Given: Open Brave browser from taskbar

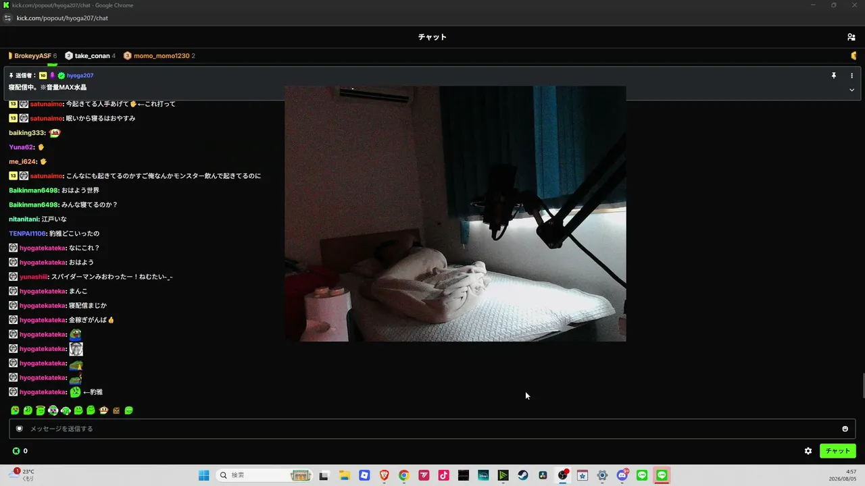Looking at the screenshot, I should point(384,475).
